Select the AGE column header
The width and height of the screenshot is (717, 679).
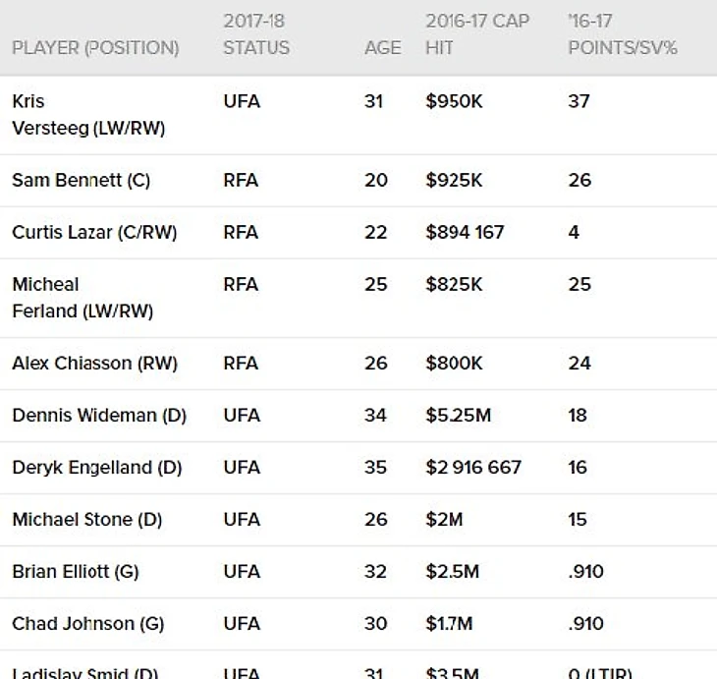point(382,48)
